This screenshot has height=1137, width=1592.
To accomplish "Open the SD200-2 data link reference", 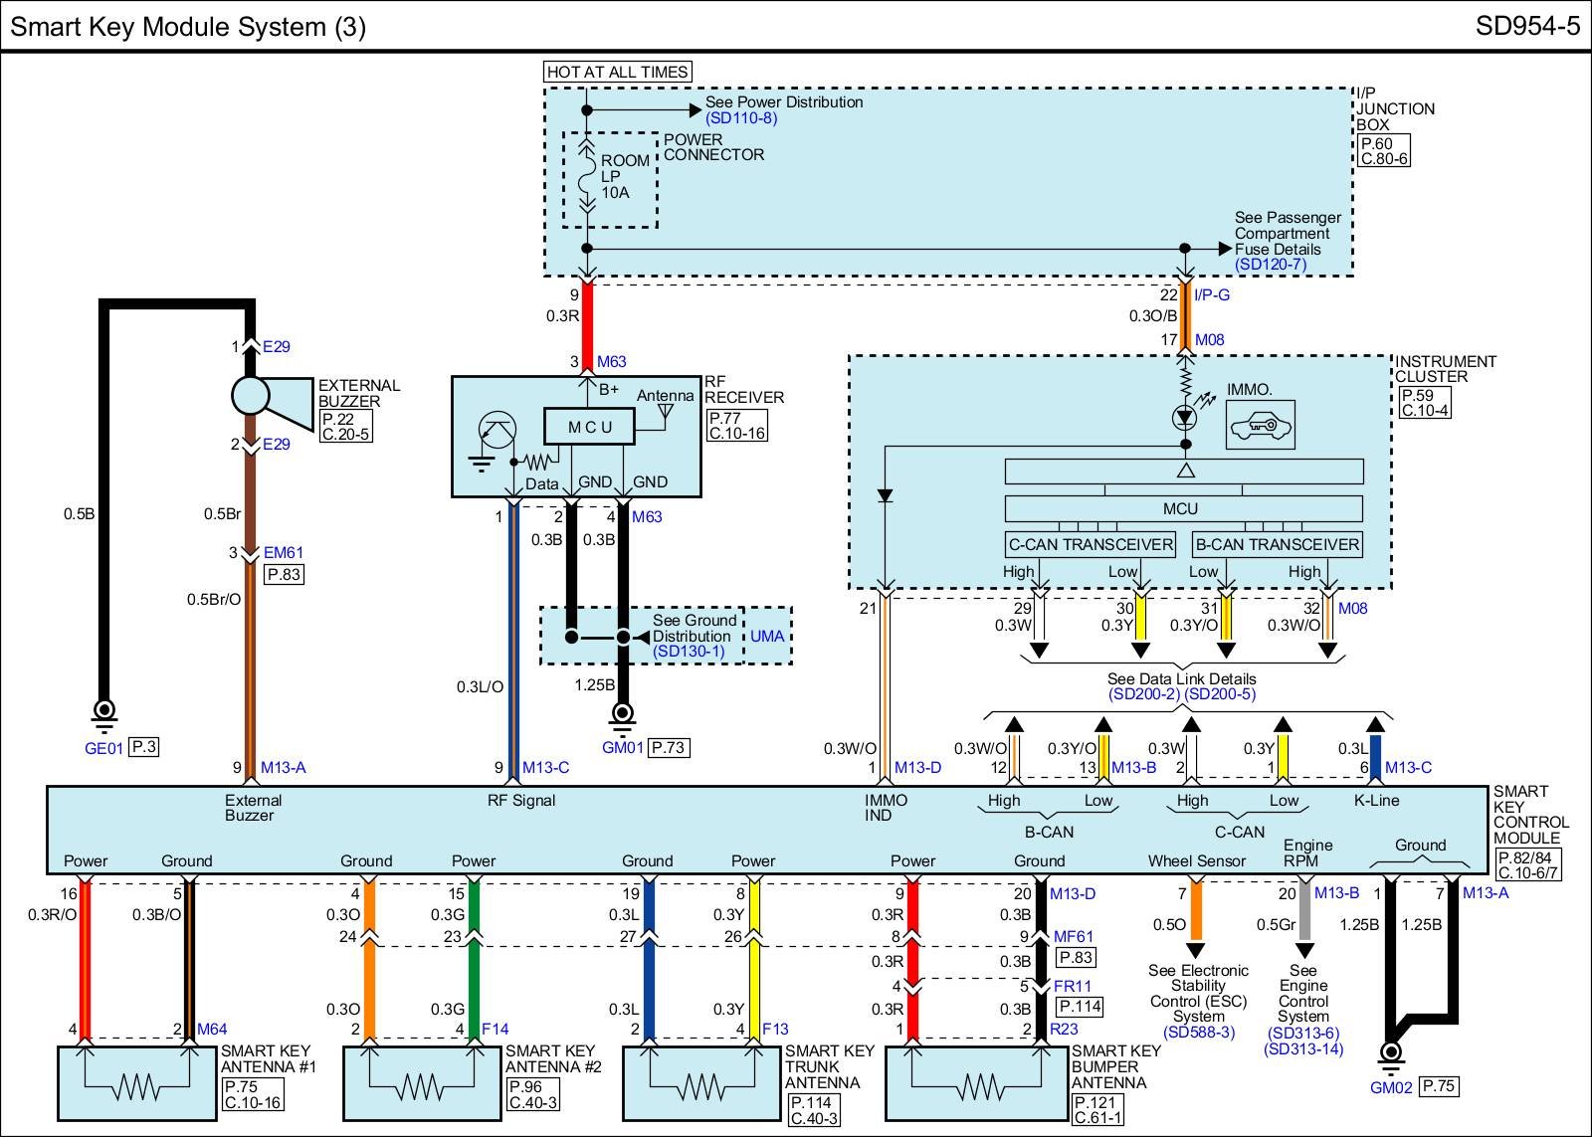I will click(1143, 694).
